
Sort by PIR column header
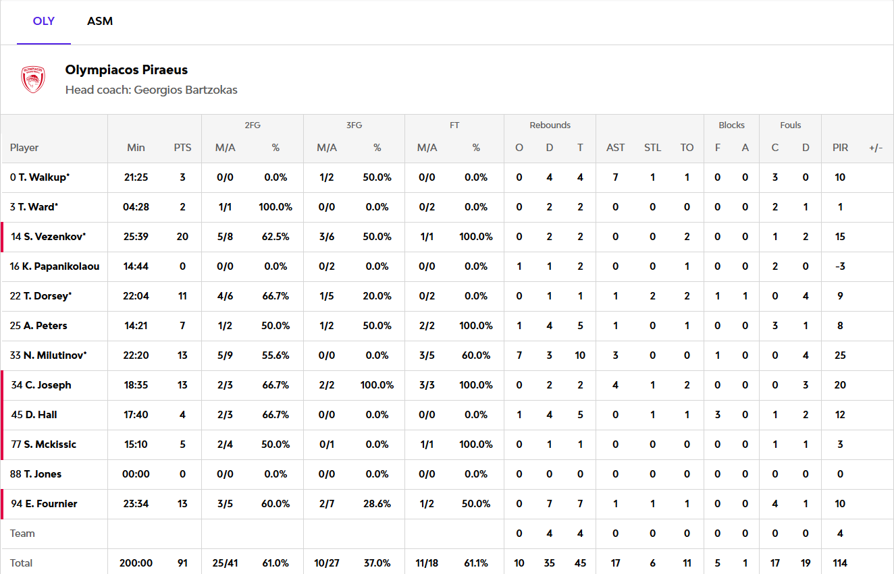tap(840, 148)
